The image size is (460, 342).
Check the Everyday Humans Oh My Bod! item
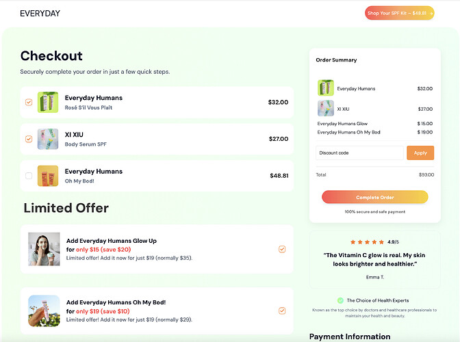[x=29, y=176]
